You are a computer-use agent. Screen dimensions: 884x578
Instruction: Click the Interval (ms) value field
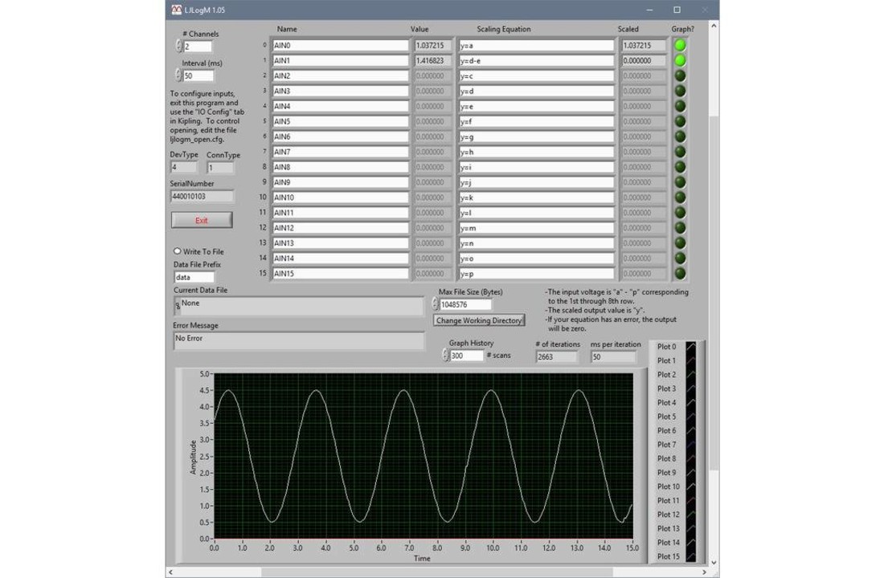[x=198, y=75]
